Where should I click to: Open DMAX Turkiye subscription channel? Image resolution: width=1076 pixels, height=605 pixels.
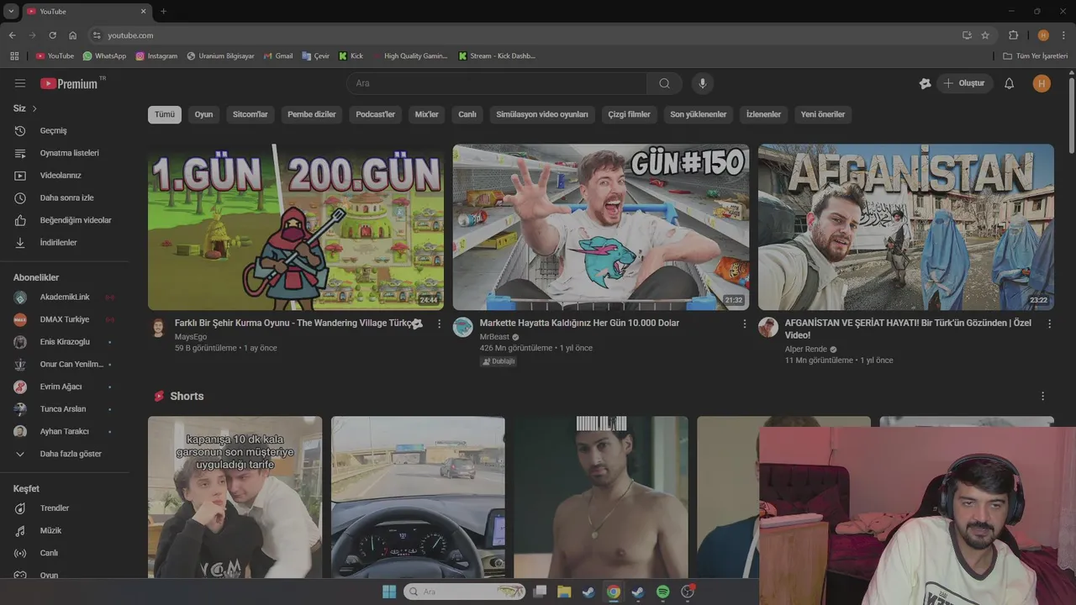(65, 319)
